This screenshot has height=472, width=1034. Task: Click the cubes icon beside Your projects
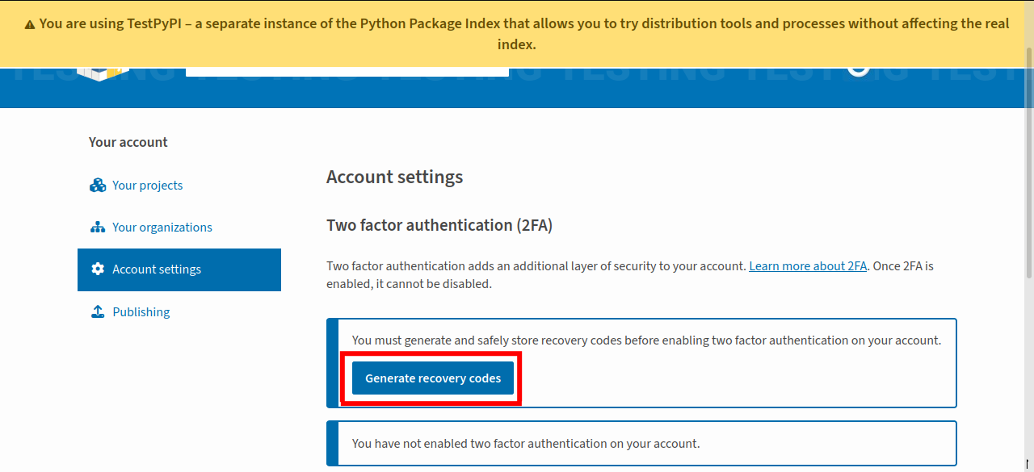point(98,186)
